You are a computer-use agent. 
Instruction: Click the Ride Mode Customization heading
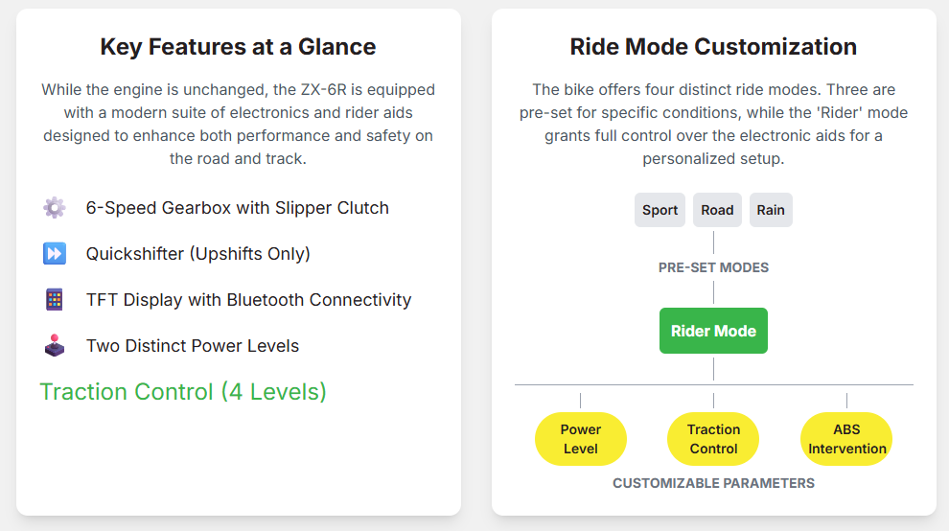(713, 47)
